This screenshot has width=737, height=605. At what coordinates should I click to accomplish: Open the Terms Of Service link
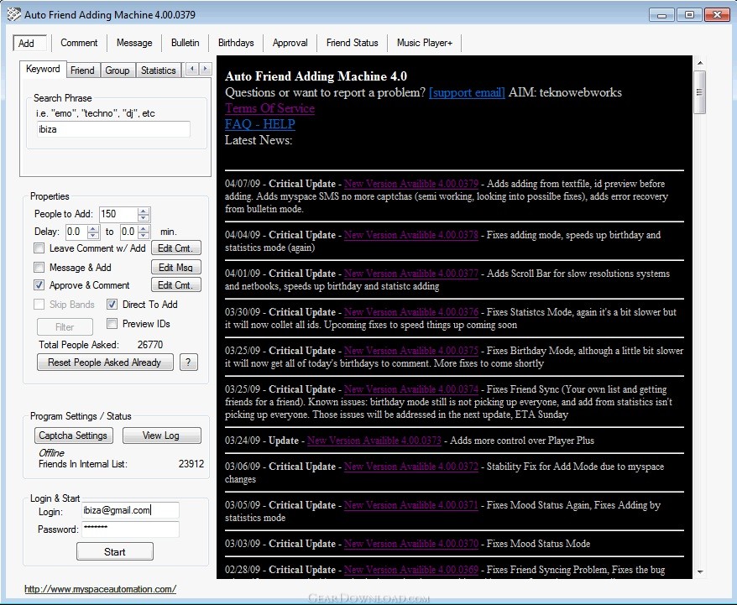[x=269, y=108]
